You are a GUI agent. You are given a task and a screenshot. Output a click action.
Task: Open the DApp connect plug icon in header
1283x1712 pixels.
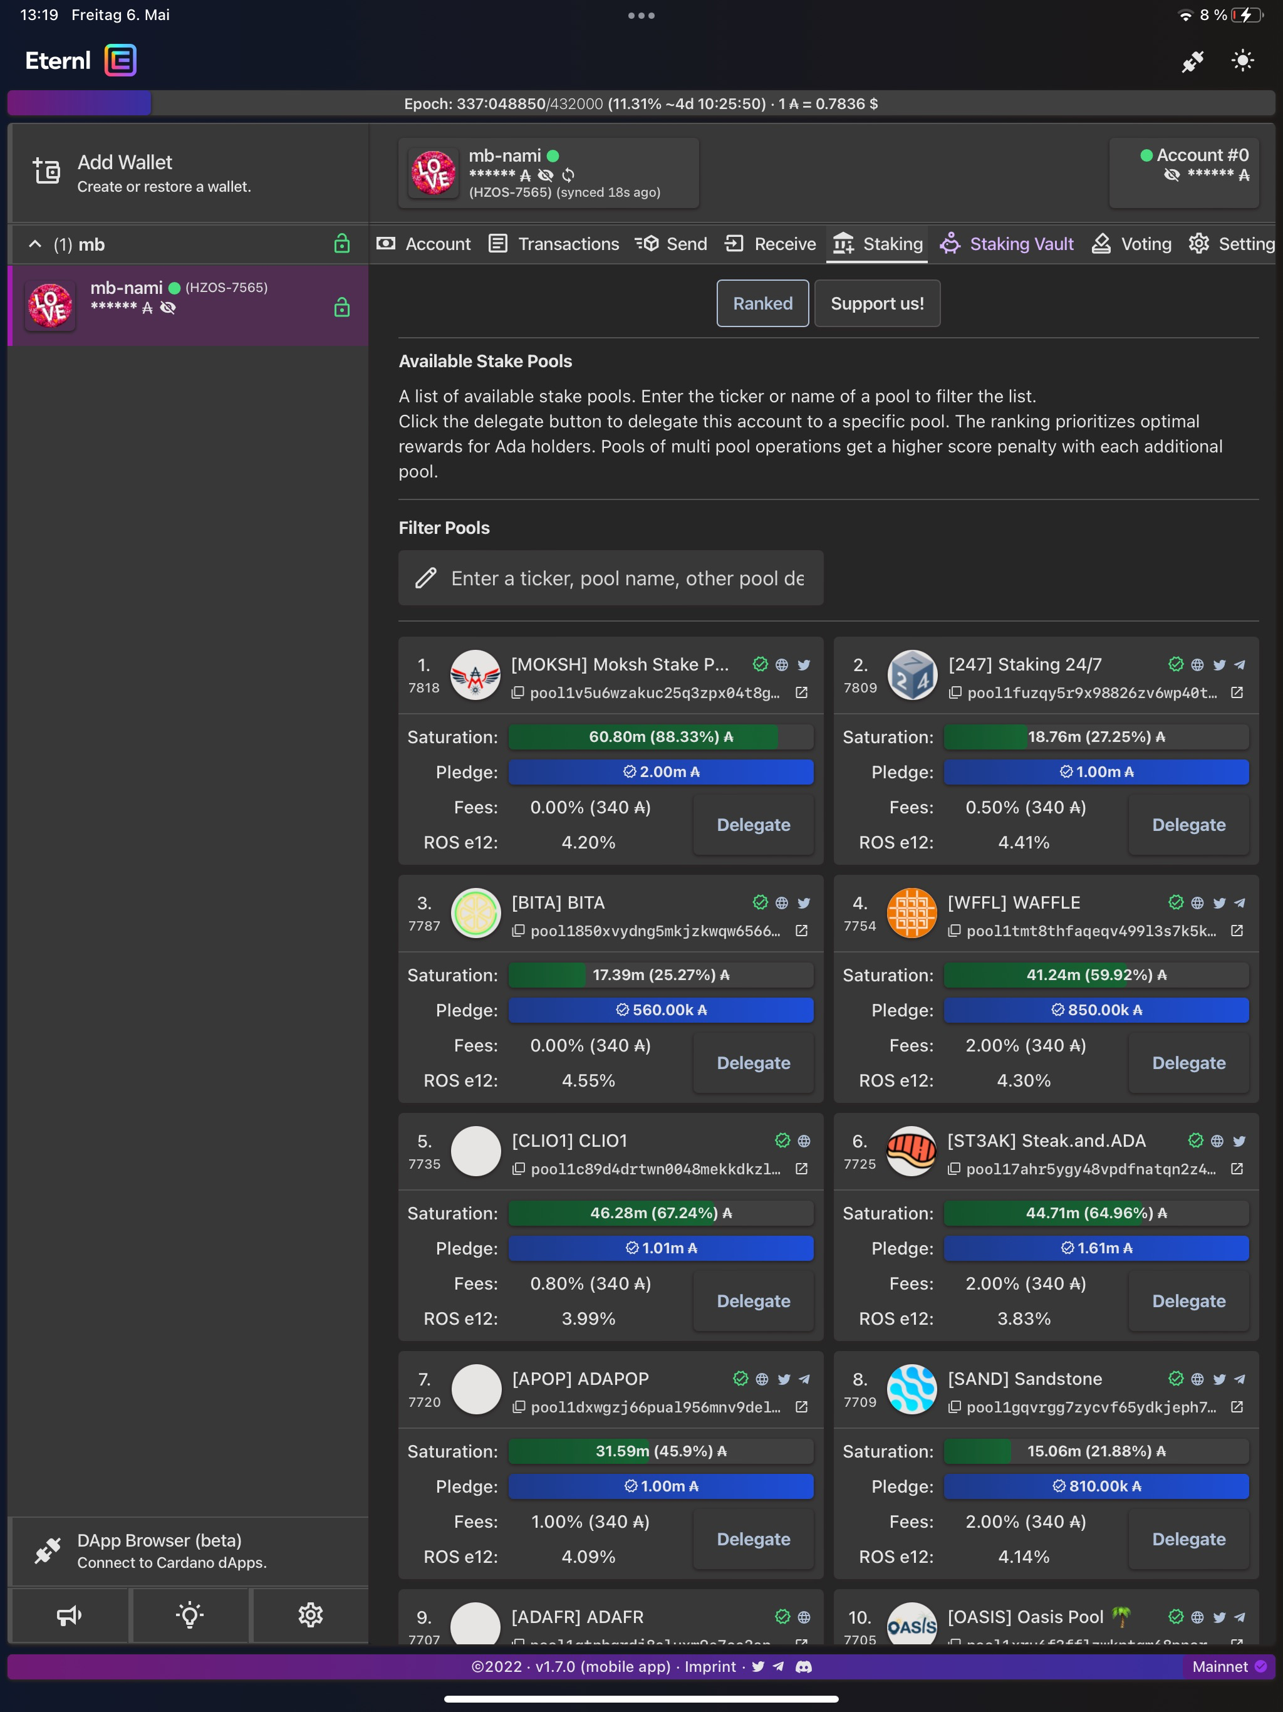click(x=1192, y=61)
